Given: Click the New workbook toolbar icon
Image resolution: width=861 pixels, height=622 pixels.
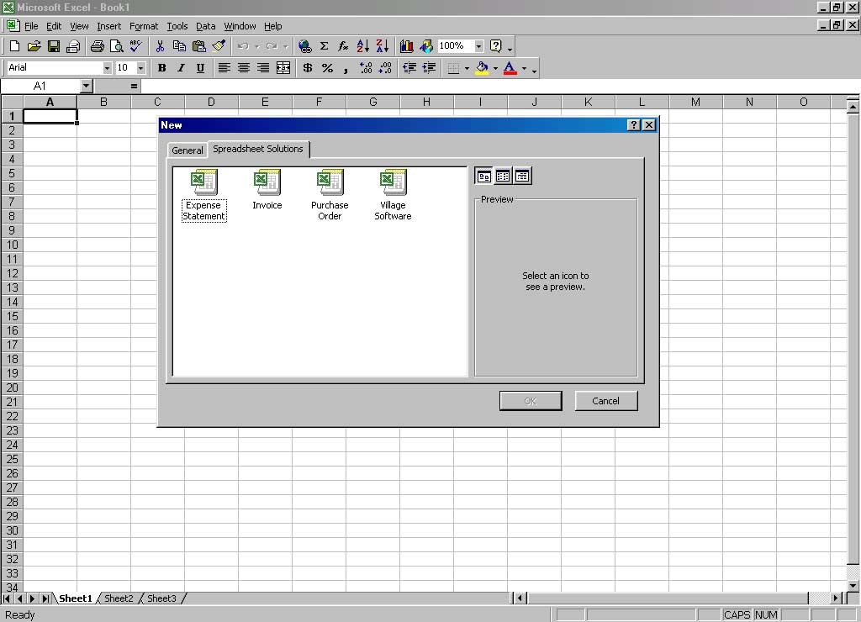Looking at the screenshot, I should [15, 46].
